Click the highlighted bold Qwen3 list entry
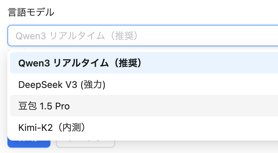The height and width of the screenshot is (153, 278). coord(144,63)
